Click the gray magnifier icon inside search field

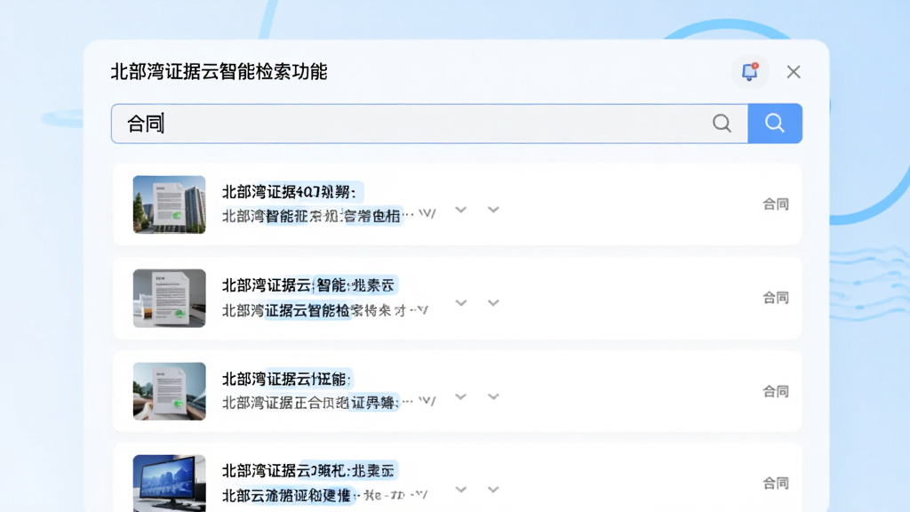(722, 123)
